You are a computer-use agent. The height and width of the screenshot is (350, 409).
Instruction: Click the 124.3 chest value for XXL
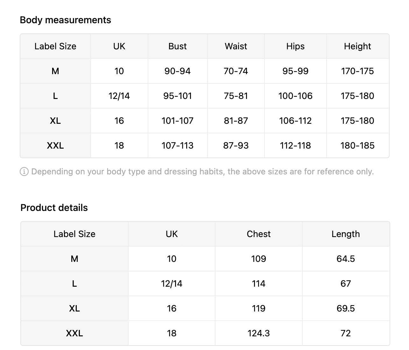pos(258,333)
